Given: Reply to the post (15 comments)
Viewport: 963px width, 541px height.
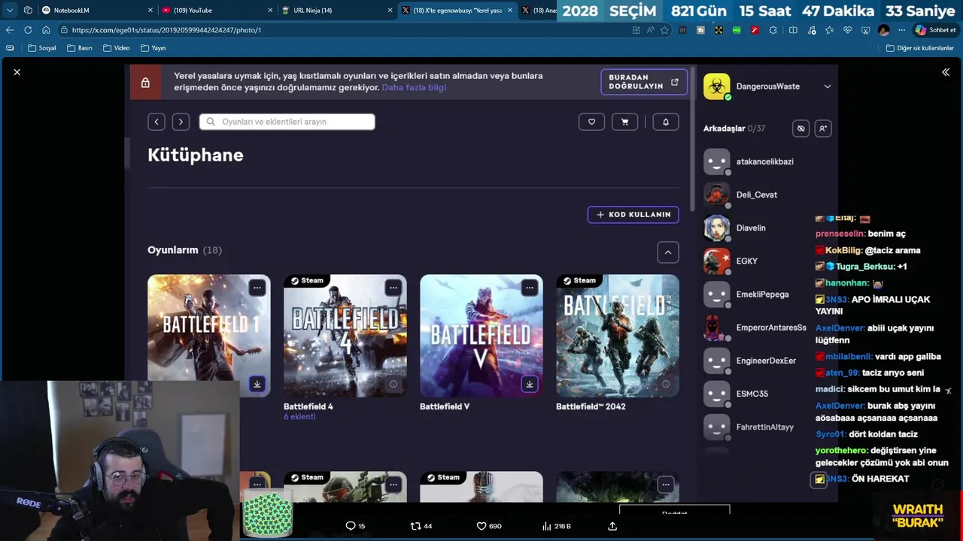Looking at the screenshot, I should (x=354, y=526).
